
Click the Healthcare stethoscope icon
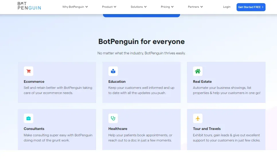(113, 118)
